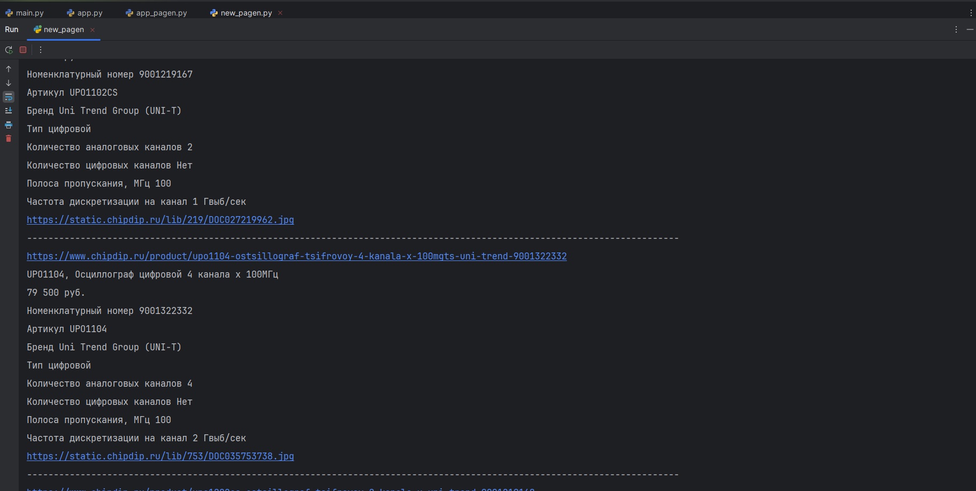Click the Python icon on app_pagen.py tab
Screen dimensions: 976x491
tap(129, 13)
